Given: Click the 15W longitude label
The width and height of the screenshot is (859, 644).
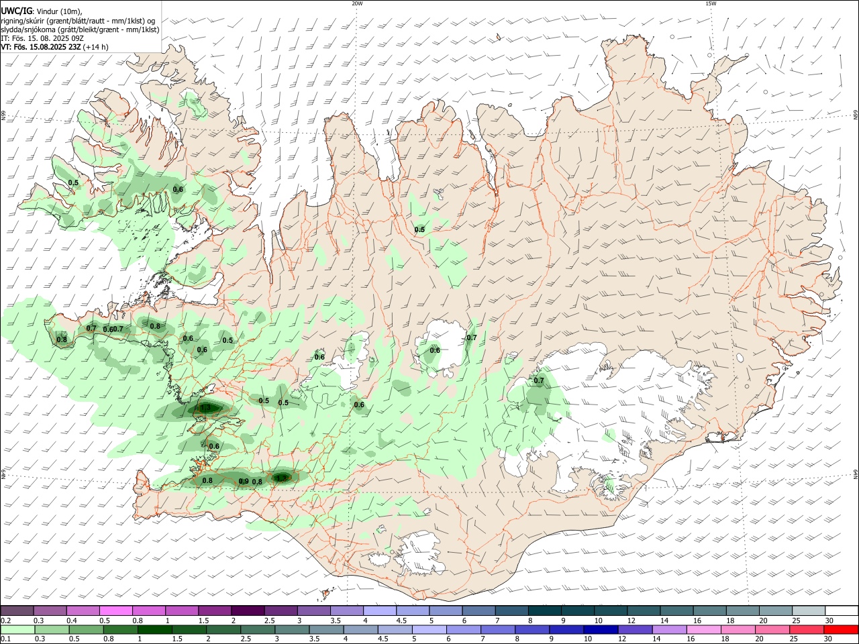Looking at the screenshot, I should 711,3.
